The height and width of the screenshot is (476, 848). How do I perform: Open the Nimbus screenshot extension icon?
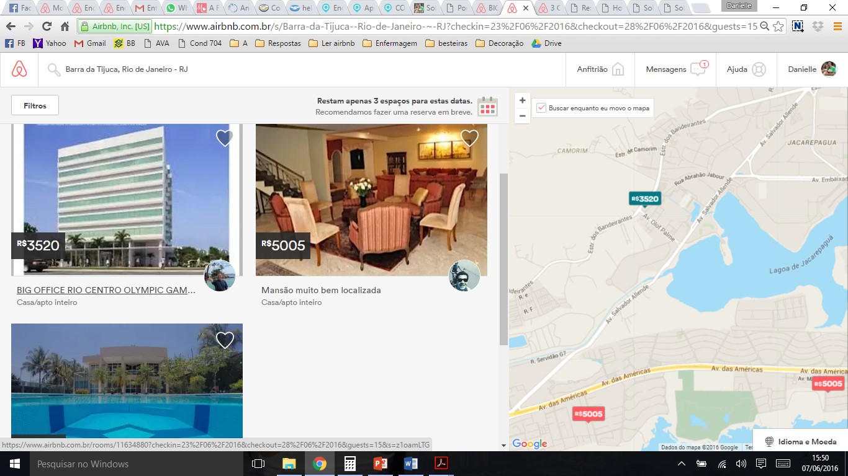pos(798,27)
